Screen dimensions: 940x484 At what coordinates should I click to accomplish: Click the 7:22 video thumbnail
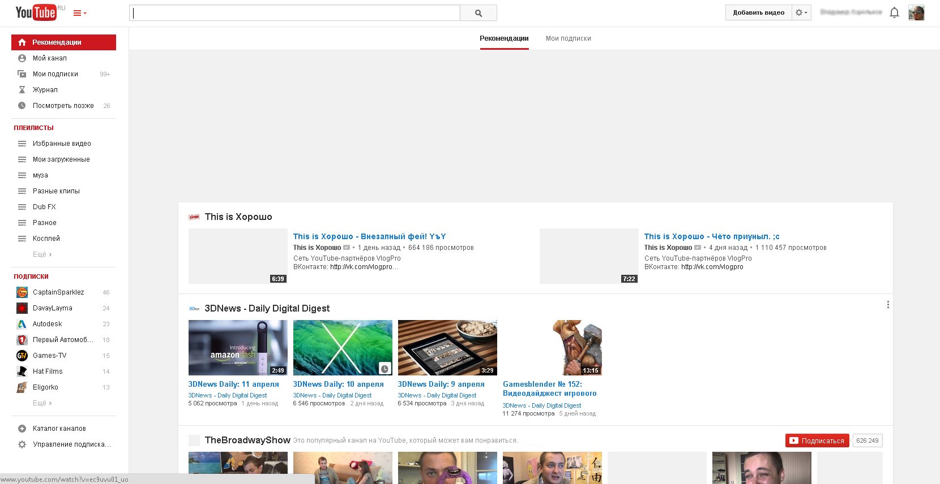589,256
